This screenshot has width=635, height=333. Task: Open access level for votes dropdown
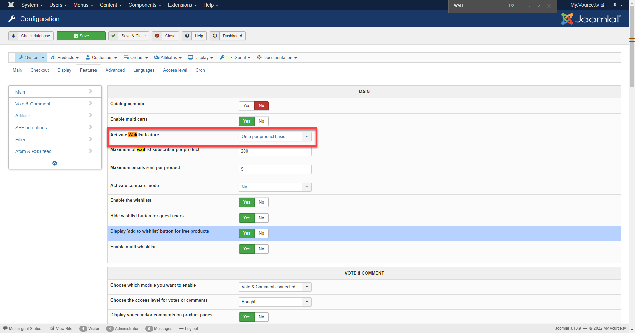[x=275, y=302]
